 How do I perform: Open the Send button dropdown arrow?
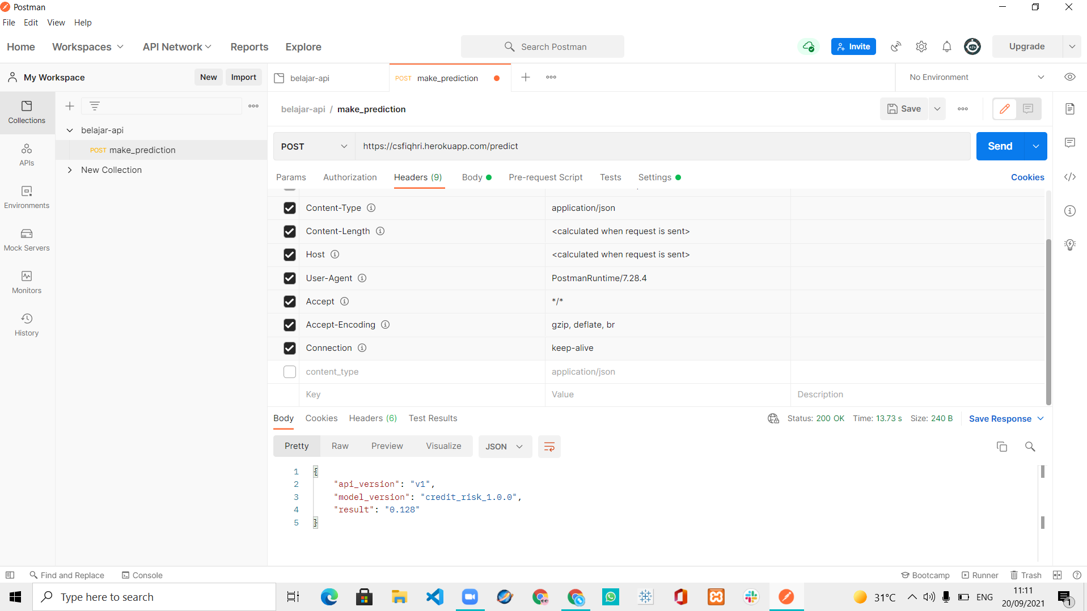tap(1036, 146)
